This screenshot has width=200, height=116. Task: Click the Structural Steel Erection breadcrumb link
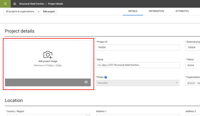point(31,4)
